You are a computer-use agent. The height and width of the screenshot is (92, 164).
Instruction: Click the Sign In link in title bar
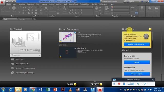[131, 2]
